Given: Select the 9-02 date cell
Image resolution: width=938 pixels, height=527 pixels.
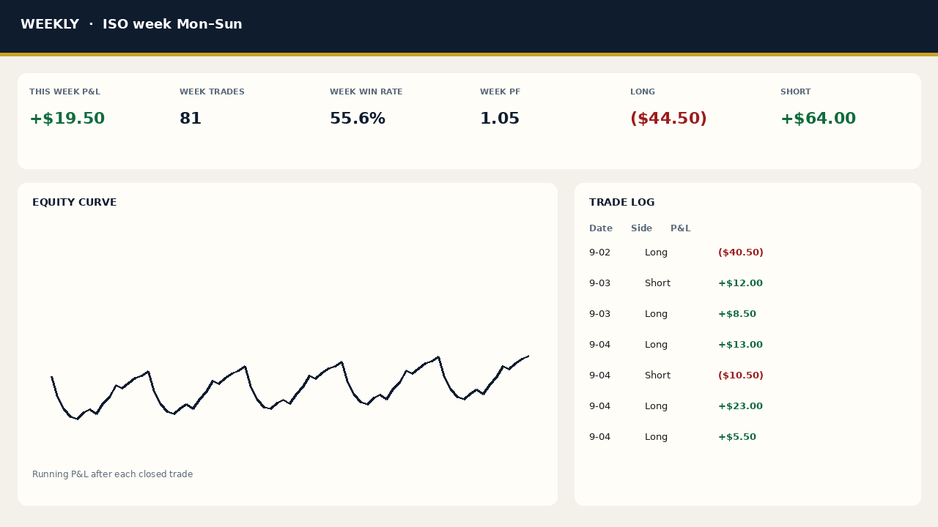Looking at the screenshot, I should pyautogui.click(x=599, y=253).
